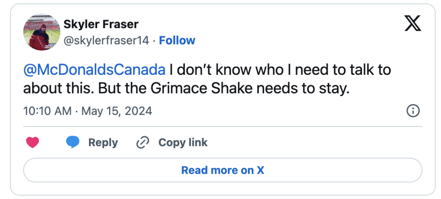
Task: Click the X logo icon
Action: click(412, 24)
